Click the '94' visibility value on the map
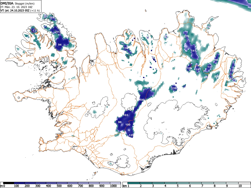 pyautogui.click(x=60, y=45)
